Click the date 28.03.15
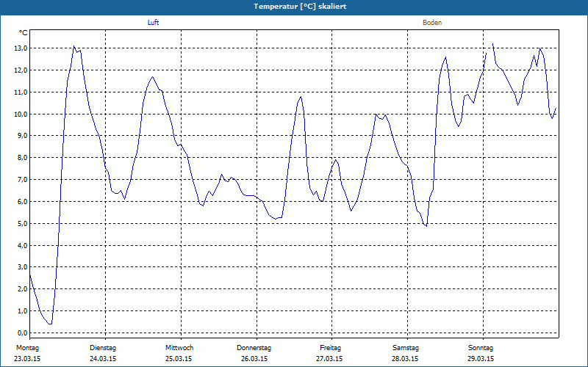This screenshot has width=588, height=367. [405, 359]
